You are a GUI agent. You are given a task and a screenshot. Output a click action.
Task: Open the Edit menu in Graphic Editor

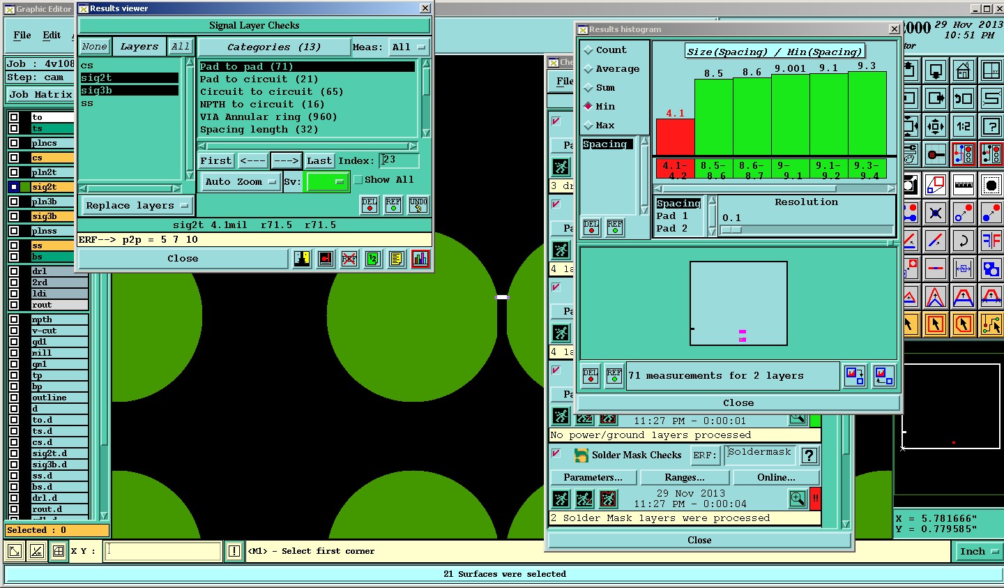[52, 35]
